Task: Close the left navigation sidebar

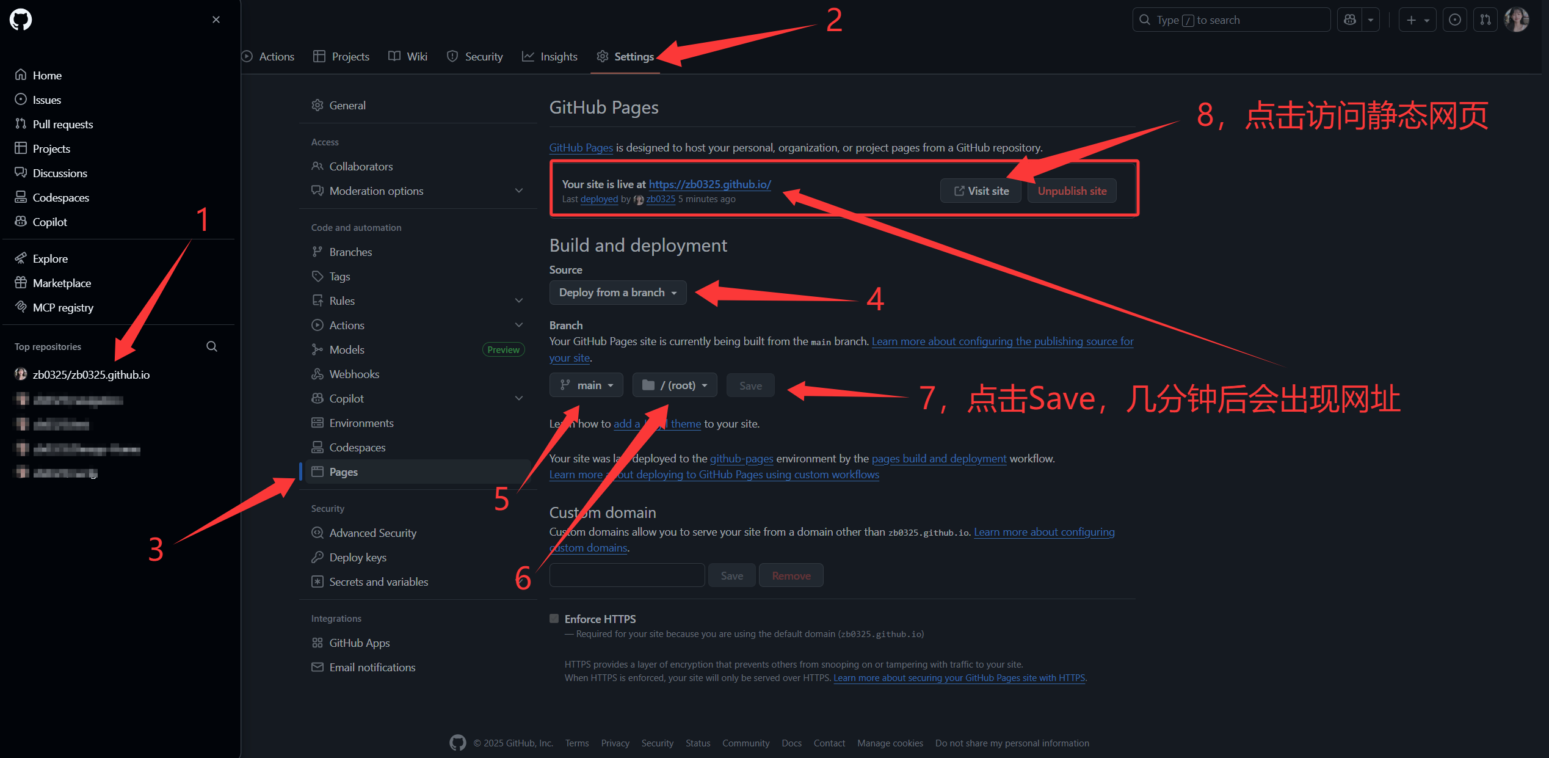Action: tap(216, 20)
